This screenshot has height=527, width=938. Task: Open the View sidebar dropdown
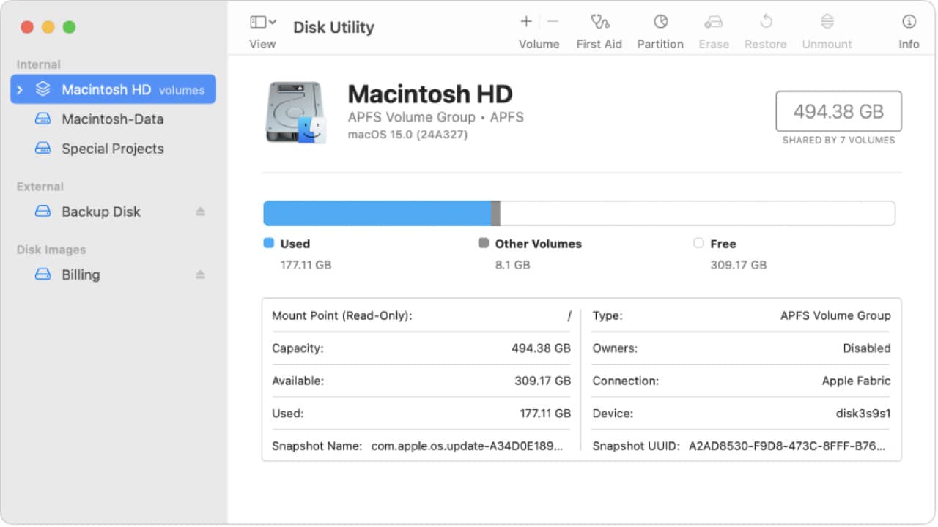click(262, 23)
